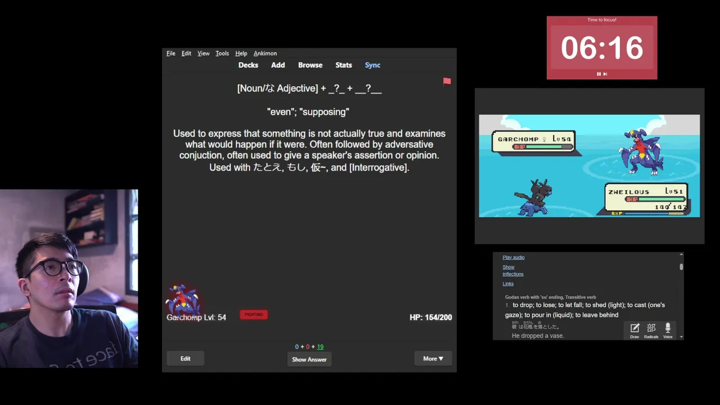Go to Decks screen
Viewport: 720px width, 405px height.
tap(248, 65)
